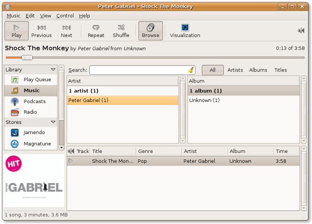The height and width of the screenshot is (224, 312).
Task: Select Play Queue in the sidebar
Action: 31,80
